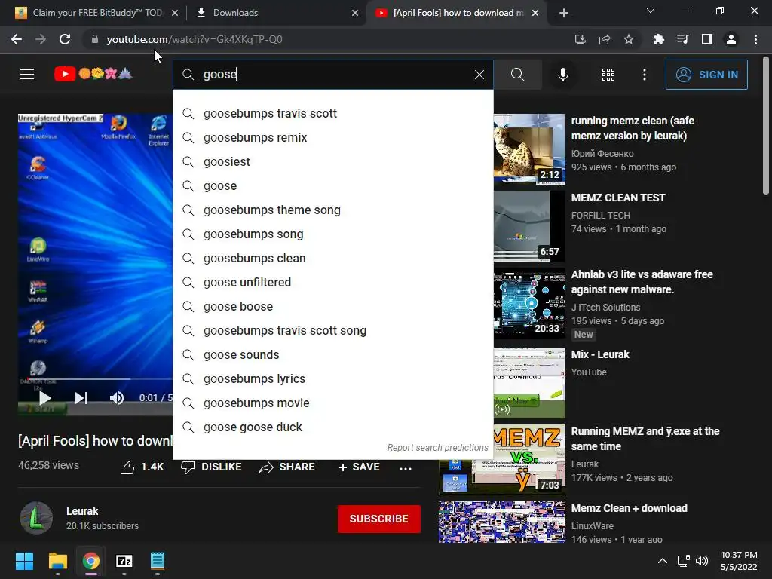
Task: Toggle the Chrome side panel
Action: click(x=706, y=39)
